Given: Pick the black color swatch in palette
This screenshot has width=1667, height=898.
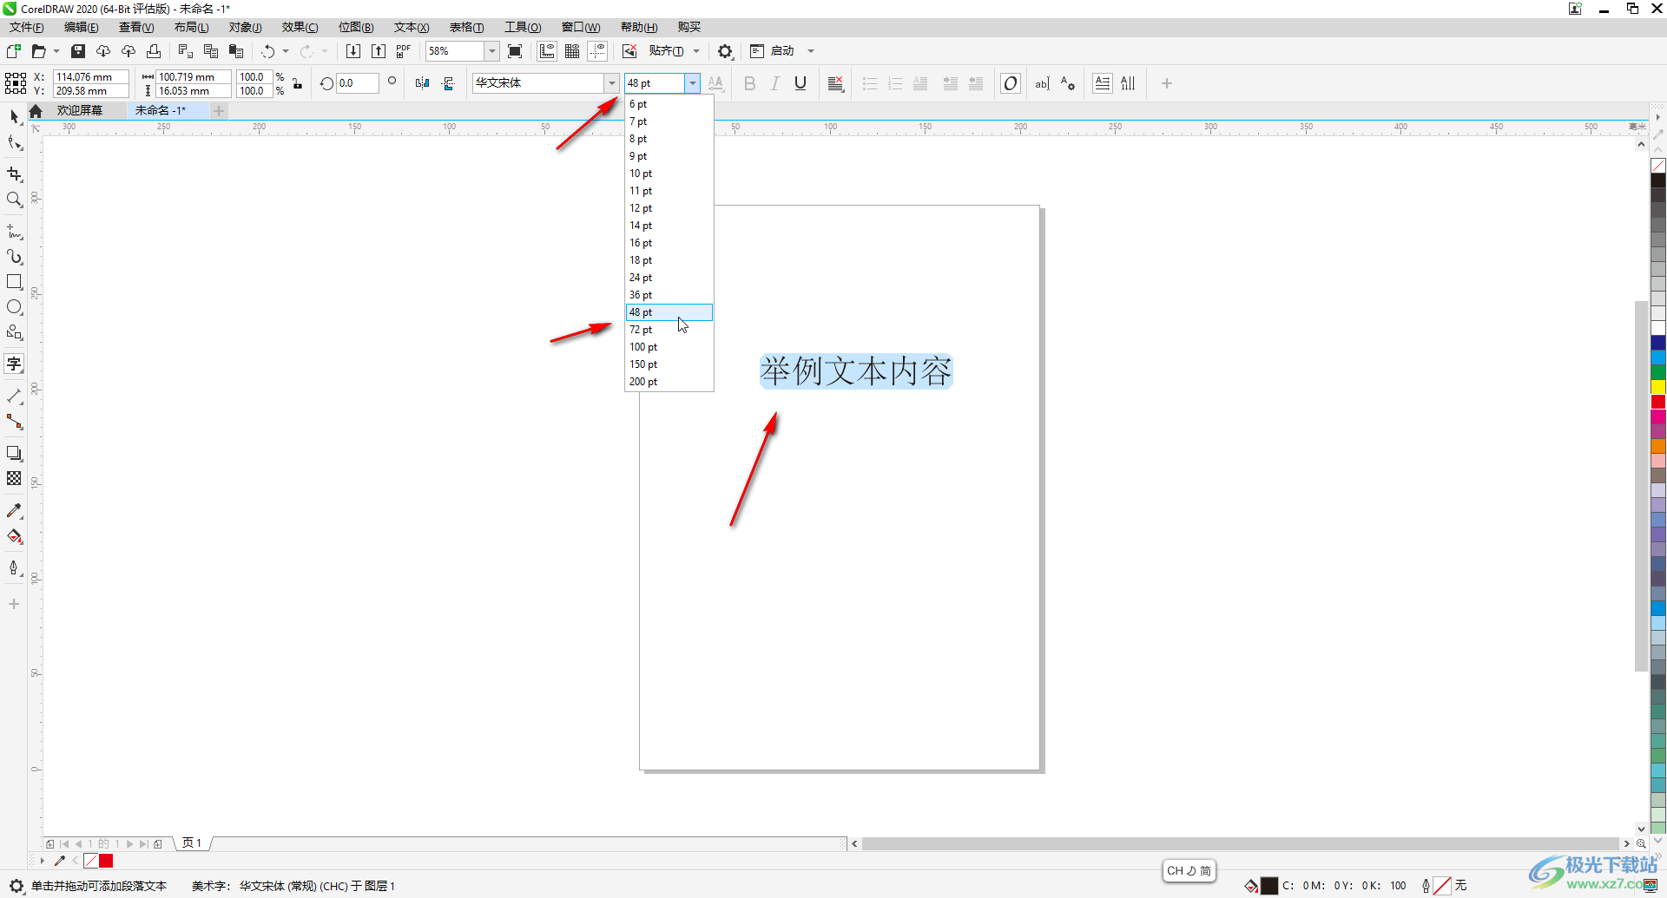Looking at the screenshot, I should (1658, 180).
